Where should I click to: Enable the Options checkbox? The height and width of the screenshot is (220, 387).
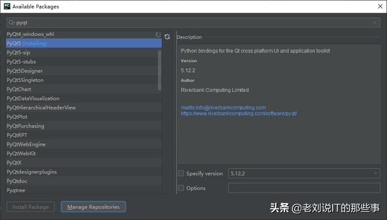(x=181, y=188)
